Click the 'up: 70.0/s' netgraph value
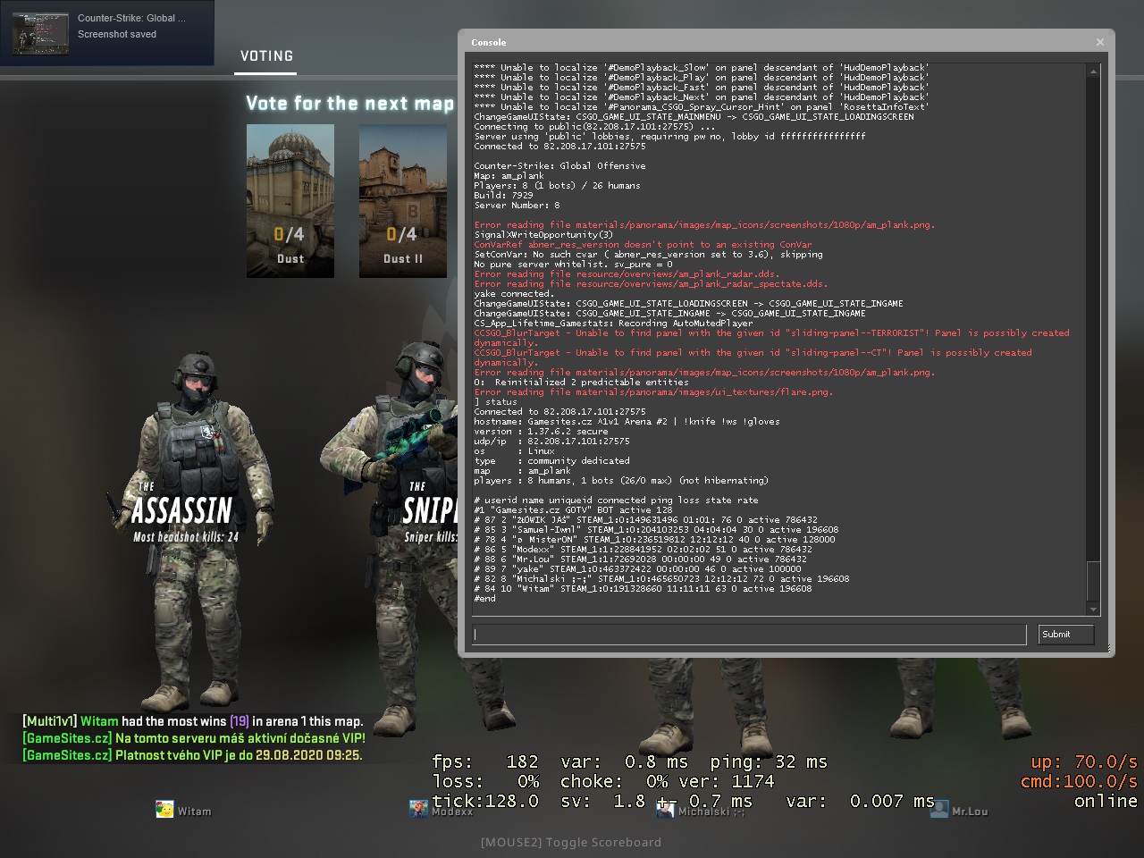 coord(1084,762)
